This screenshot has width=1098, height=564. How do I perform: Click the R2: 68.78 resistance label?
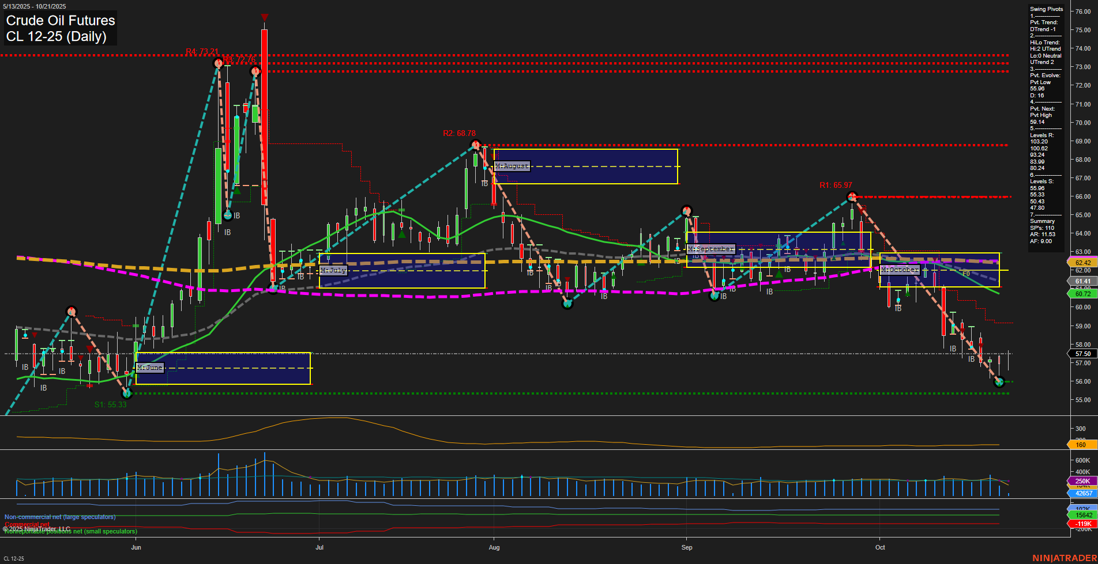pyautogui.click(x=458, y=133)
